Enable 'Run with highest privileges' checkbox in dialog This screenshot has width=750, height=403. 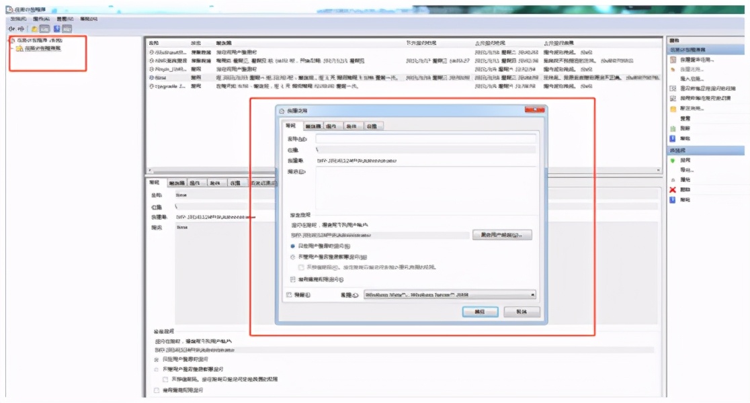tap(293, 279)
